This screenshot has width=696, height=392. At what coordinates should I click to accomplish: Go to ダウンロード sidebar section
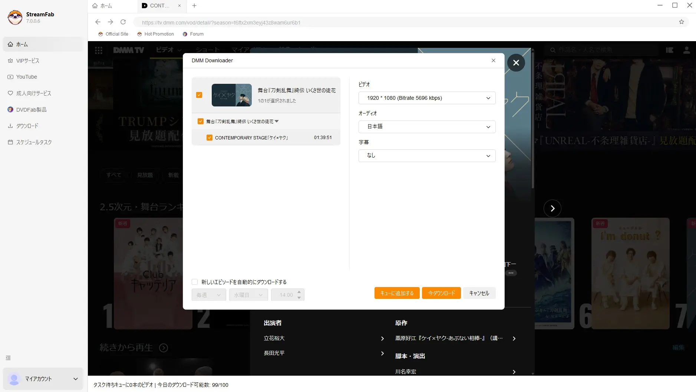(43, 126)
